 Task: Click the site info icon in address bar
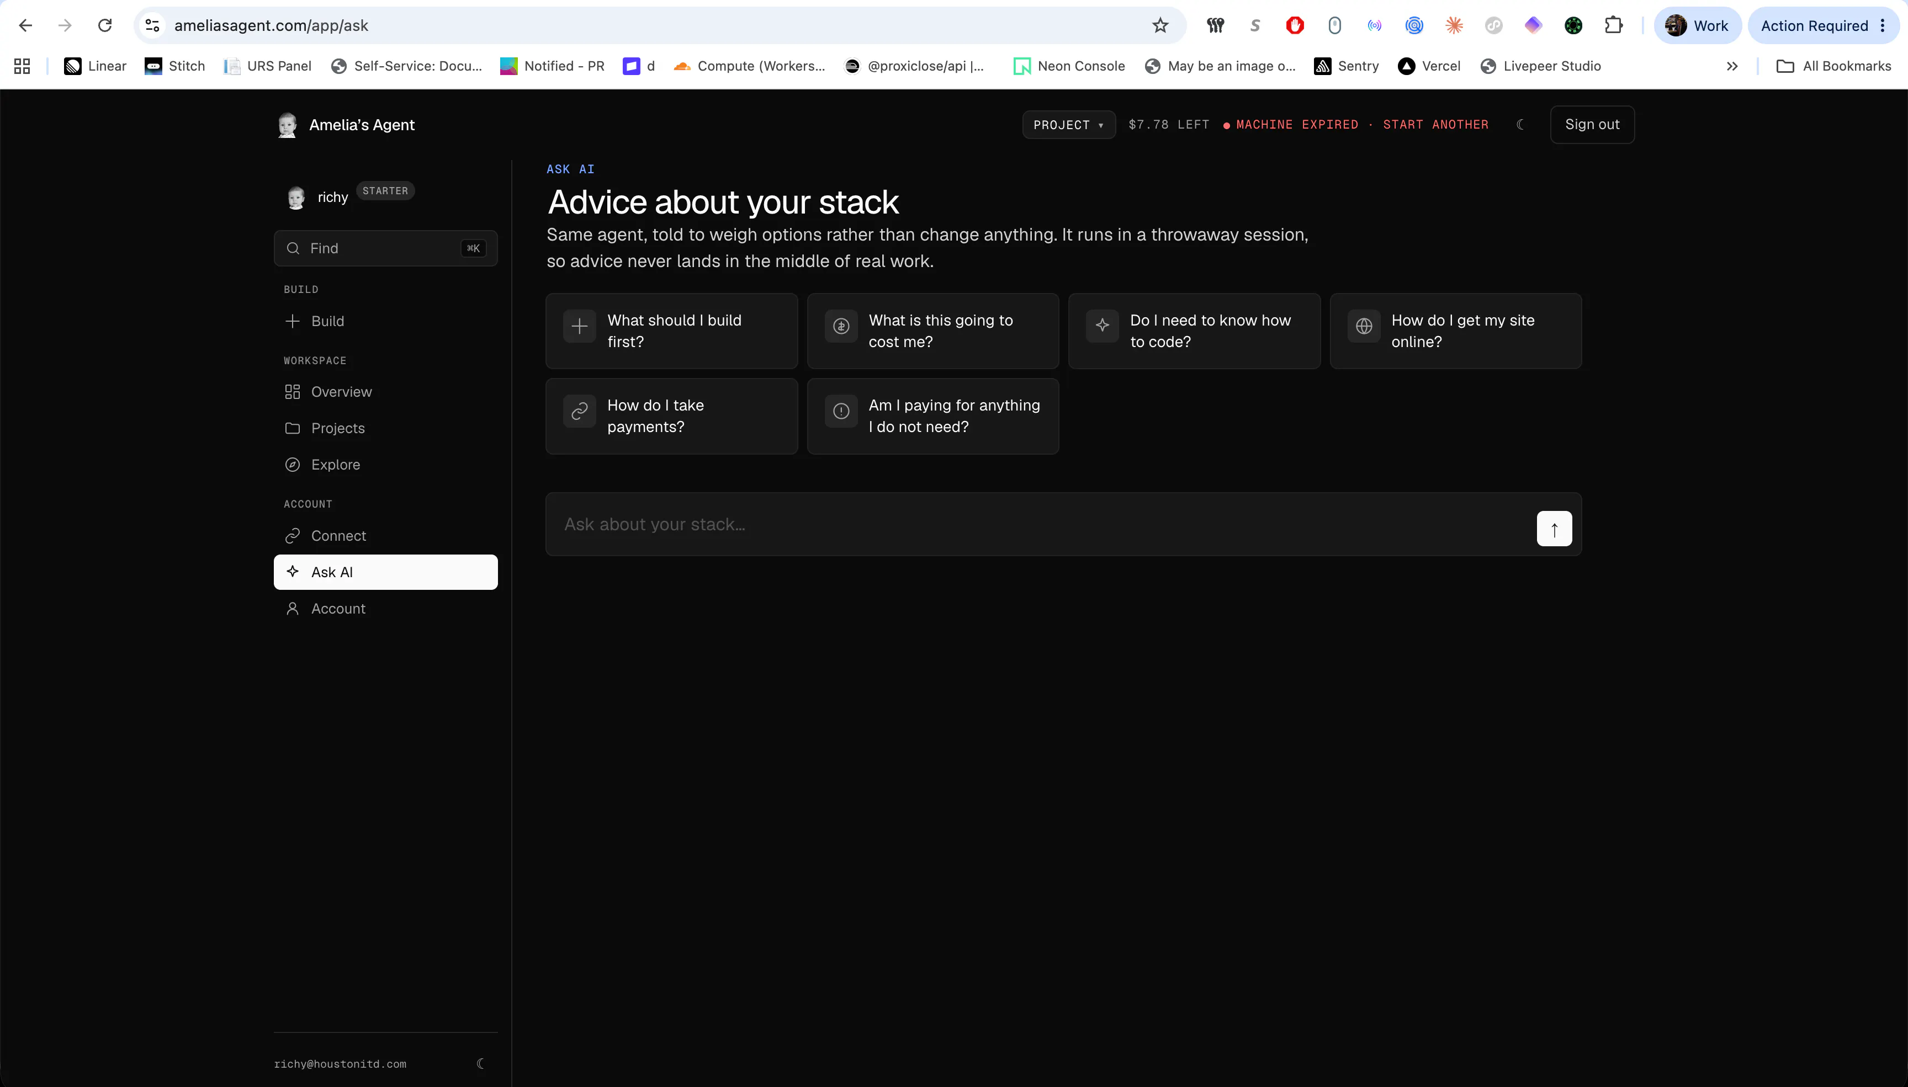pyautogui.click(x=152, y=25)
